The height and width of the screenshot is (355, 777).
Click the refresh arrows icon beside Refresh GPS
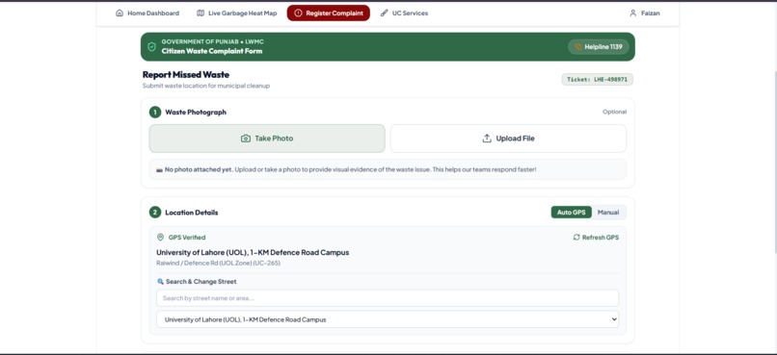pos(576,238)
